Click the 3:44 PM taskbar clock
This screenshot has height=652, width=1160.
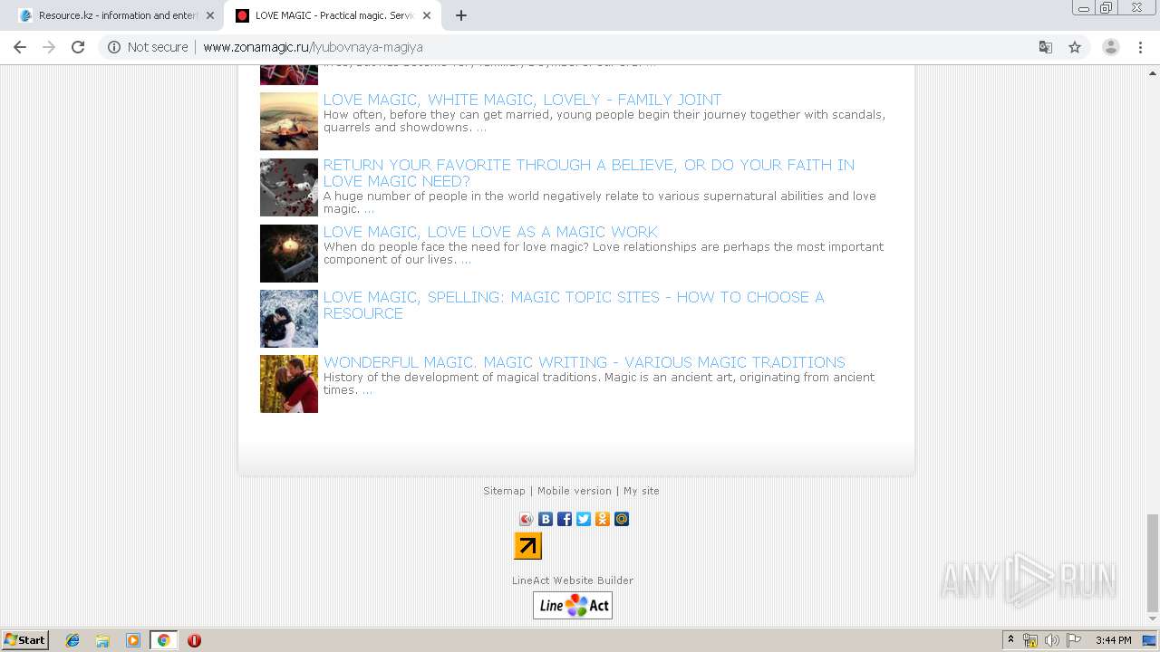point(1113,640)
